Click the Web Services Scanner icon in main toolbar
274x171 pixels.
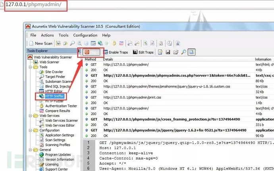pyautogui.click(x=130, y=43)
